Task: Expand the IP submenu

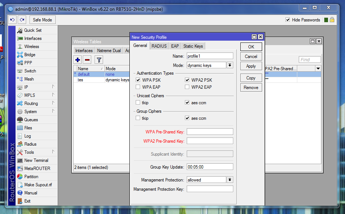Action: click(53, 86)
